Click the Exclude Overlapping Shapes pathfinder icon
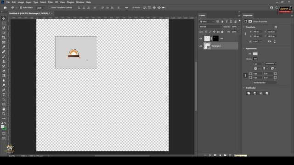This screenshot has height=165, width=294. [267, 93]
